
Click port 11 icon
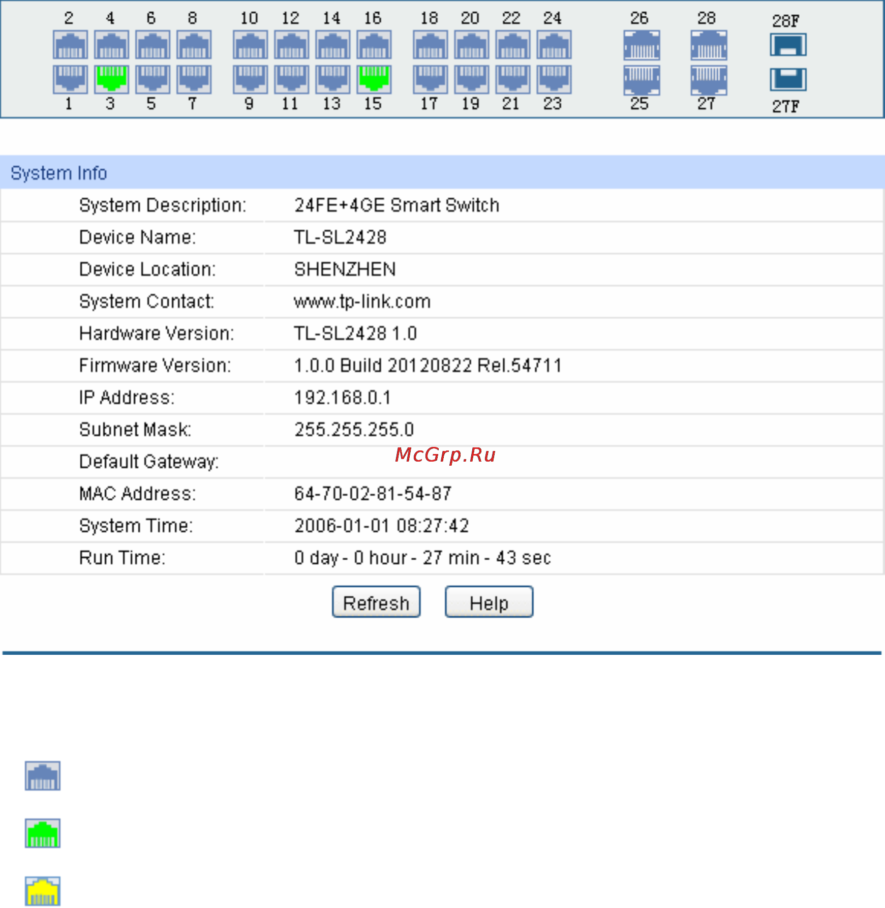click(291, 79)
